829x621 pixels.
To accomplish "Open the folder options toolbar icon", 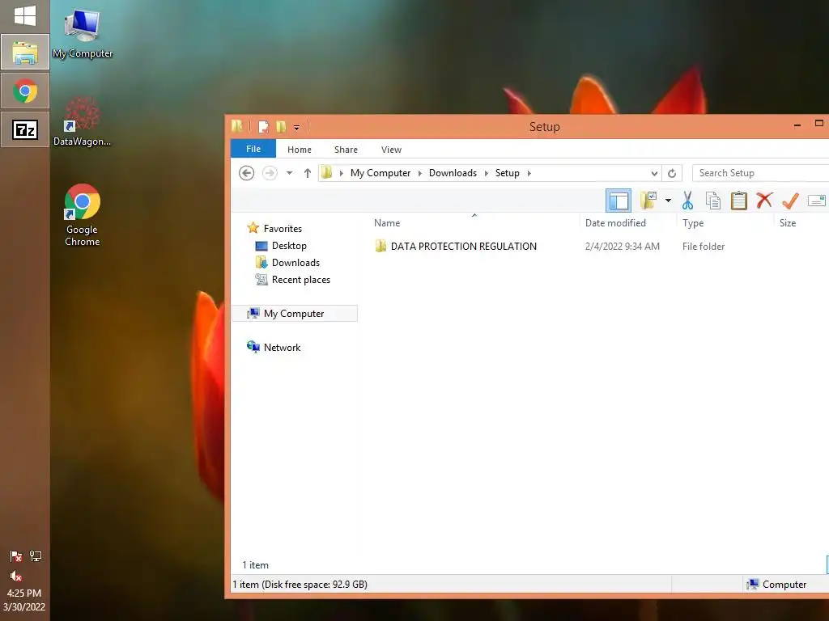I will (648, 201).
